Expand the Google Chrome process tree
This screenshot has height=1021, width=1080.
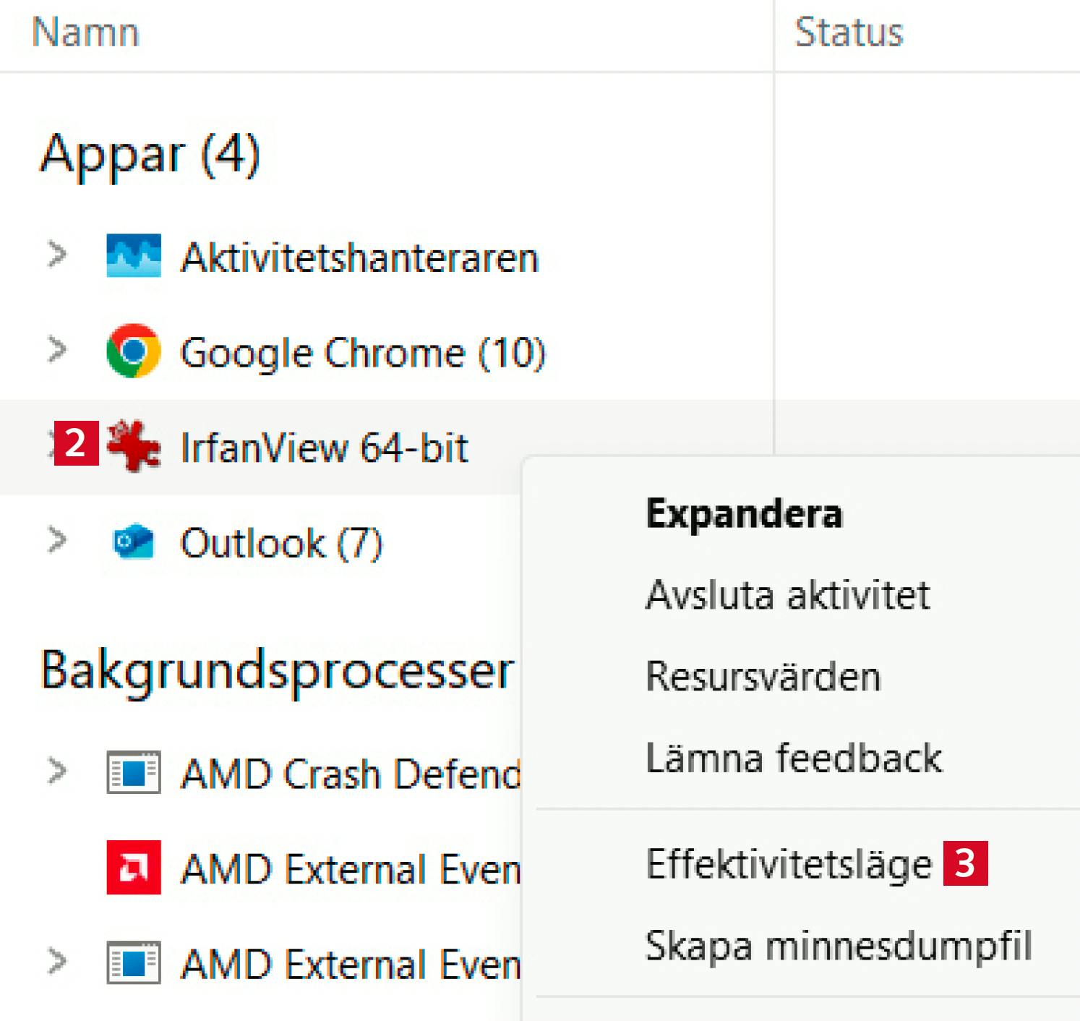[57, 350]
